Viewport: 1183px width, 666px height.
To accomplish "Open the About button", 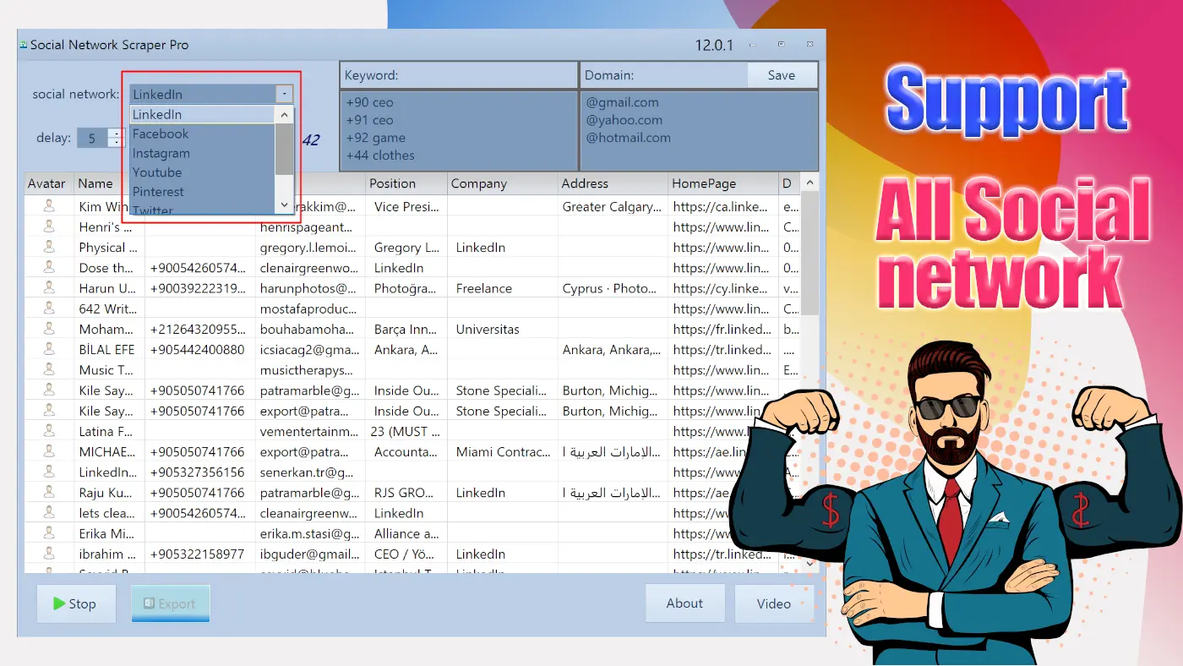I will 684,603.
